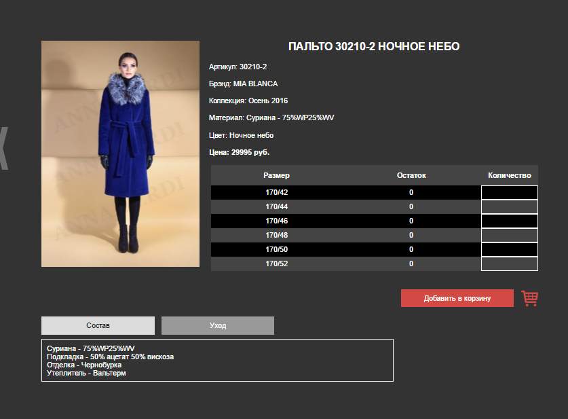The height and width of the screenshot is (419, 568).
Task: Click the stock value 0 for size 170/52
Action: [411, 263]
